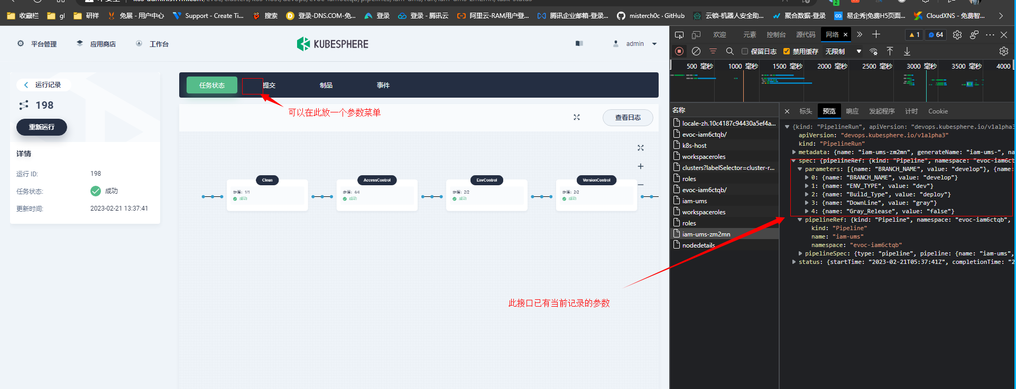Viewport: 1016px width, 389px height.
Task: Open network panel settings gear
Action: pyautogui.click(x=1004, y=51)
